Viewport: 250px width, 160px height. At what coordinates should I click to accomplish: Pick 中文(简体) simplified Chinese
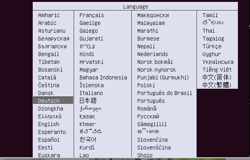(x=216, y=77)
